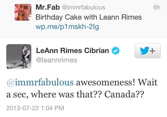Select the LeAnn Rimes Cibrian name
167x117 pixels.
[72, 51]
